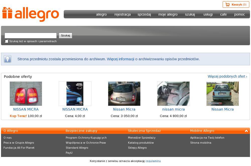Screen dimensions: 251x166
Task: Open 'Sklepy Allegro' footer link
Action: click(x=137, y=148)
